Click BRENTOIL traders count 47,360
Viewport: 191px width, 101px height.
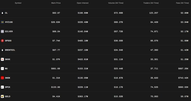point(154,50)
